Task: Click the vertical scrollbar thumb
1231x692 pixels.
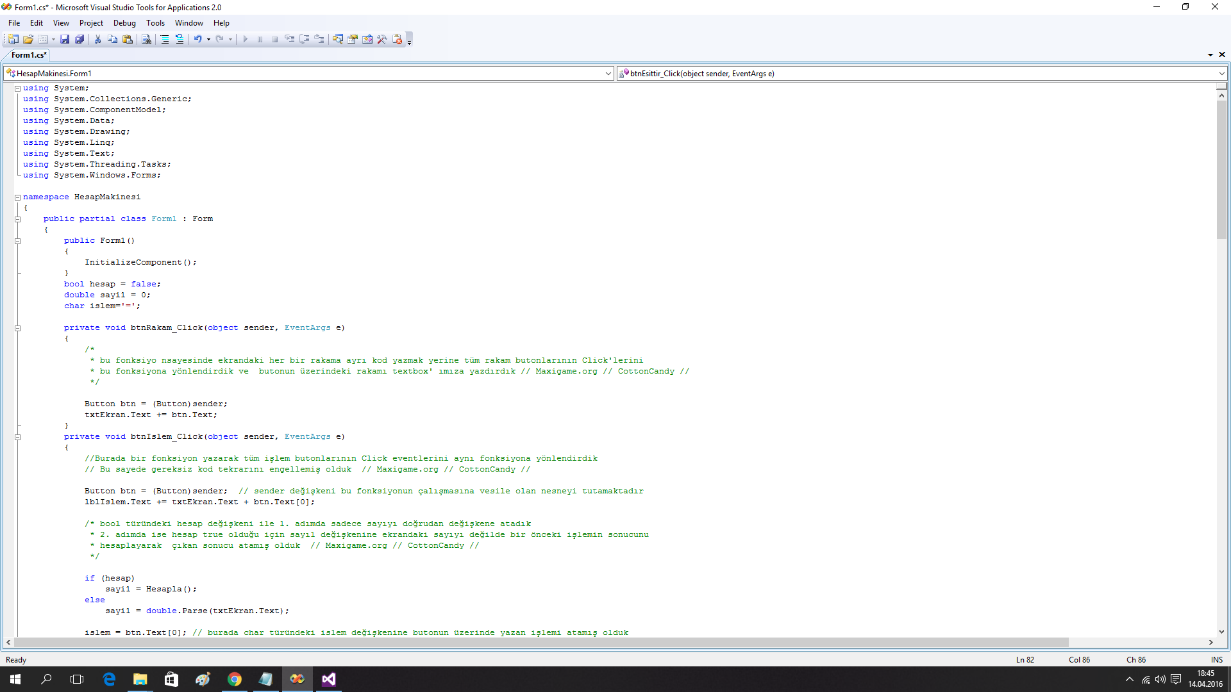Action: click(x=1221, y=170)
